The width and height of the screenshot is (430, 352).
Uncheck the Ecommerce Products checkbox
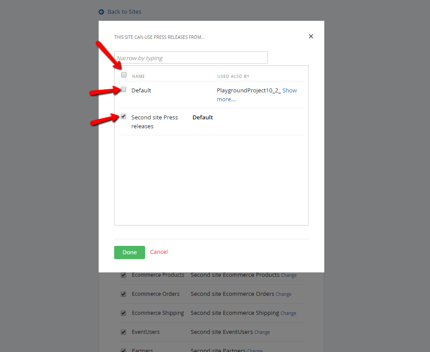click(x=123, y=275)
